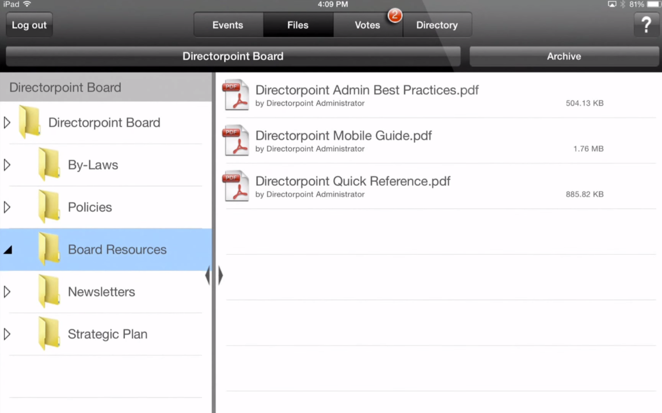Click the 1.76 MB file size

[588, 148]
